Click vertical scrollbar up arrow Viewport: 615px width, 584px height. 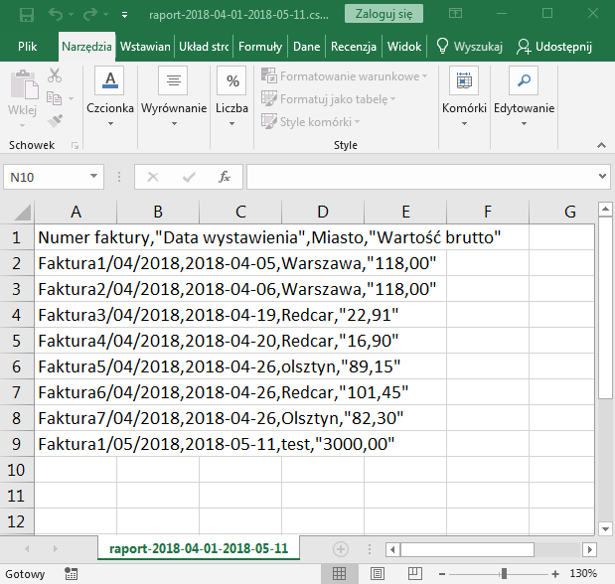[x=605, y=209]
